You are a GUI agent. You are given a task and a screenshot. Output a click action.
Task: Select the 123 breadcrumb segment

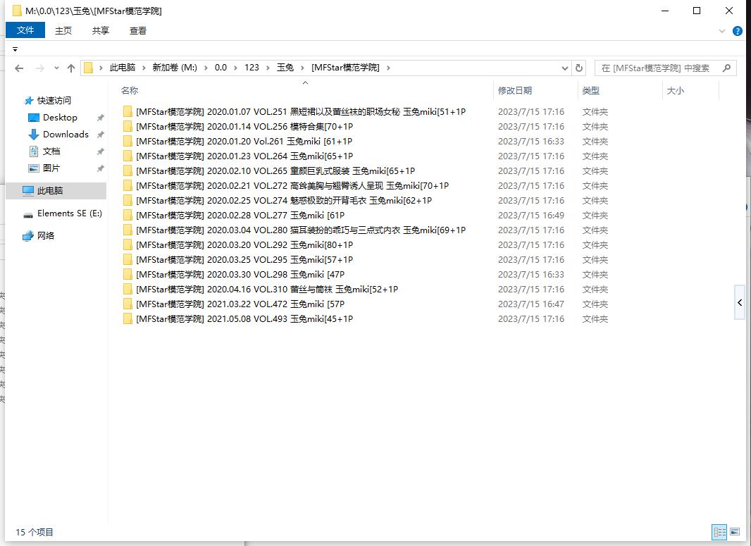252,68
